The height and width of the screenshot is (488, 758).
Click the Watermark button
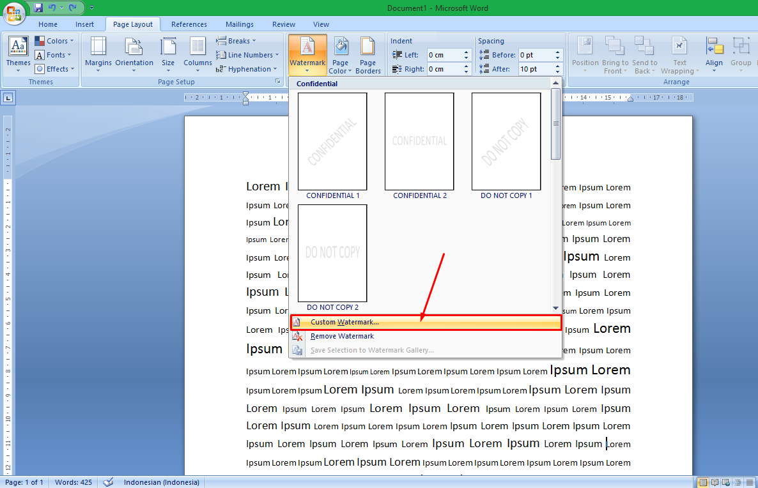307,54
